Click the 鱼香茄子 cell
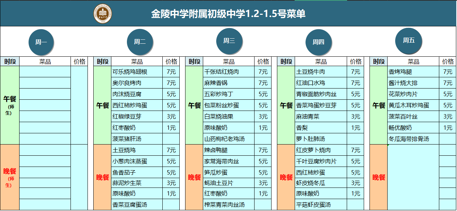457x211 pixels. click(137, 172)
